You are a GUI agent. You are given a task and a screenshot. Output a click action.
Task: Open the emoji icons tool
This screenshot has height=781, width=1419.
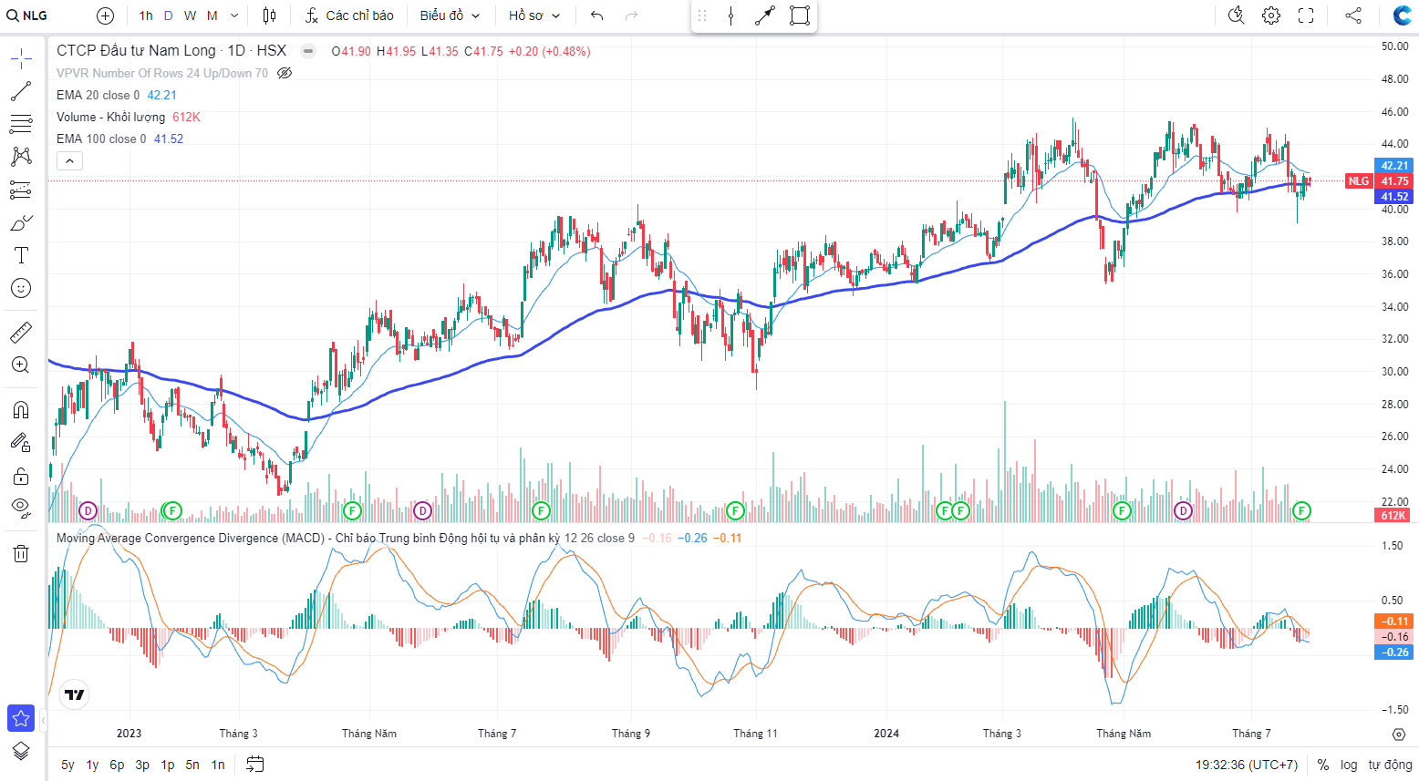(x=21, y=288)
